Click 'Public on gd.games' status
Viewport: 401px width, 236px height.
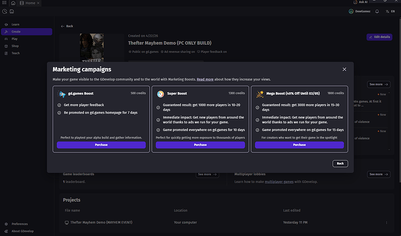pos(144,52)
